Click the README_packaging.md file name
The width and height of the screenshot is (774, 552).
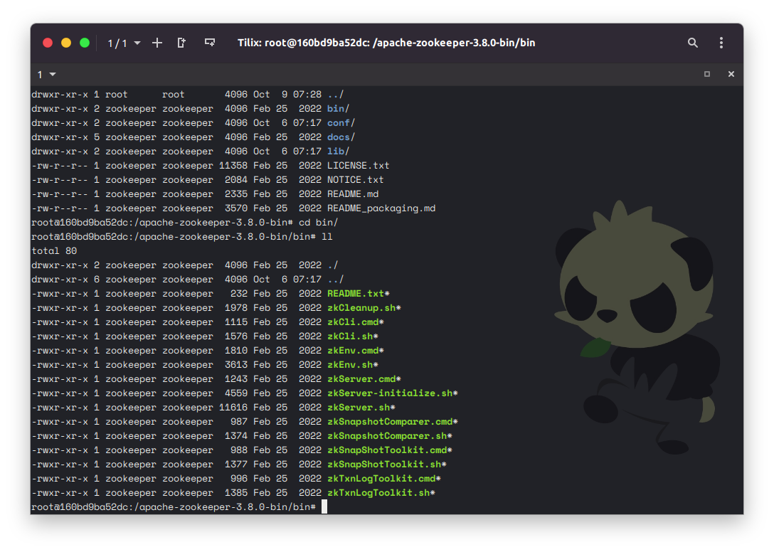pyautogui.click(x=381, y=208)
